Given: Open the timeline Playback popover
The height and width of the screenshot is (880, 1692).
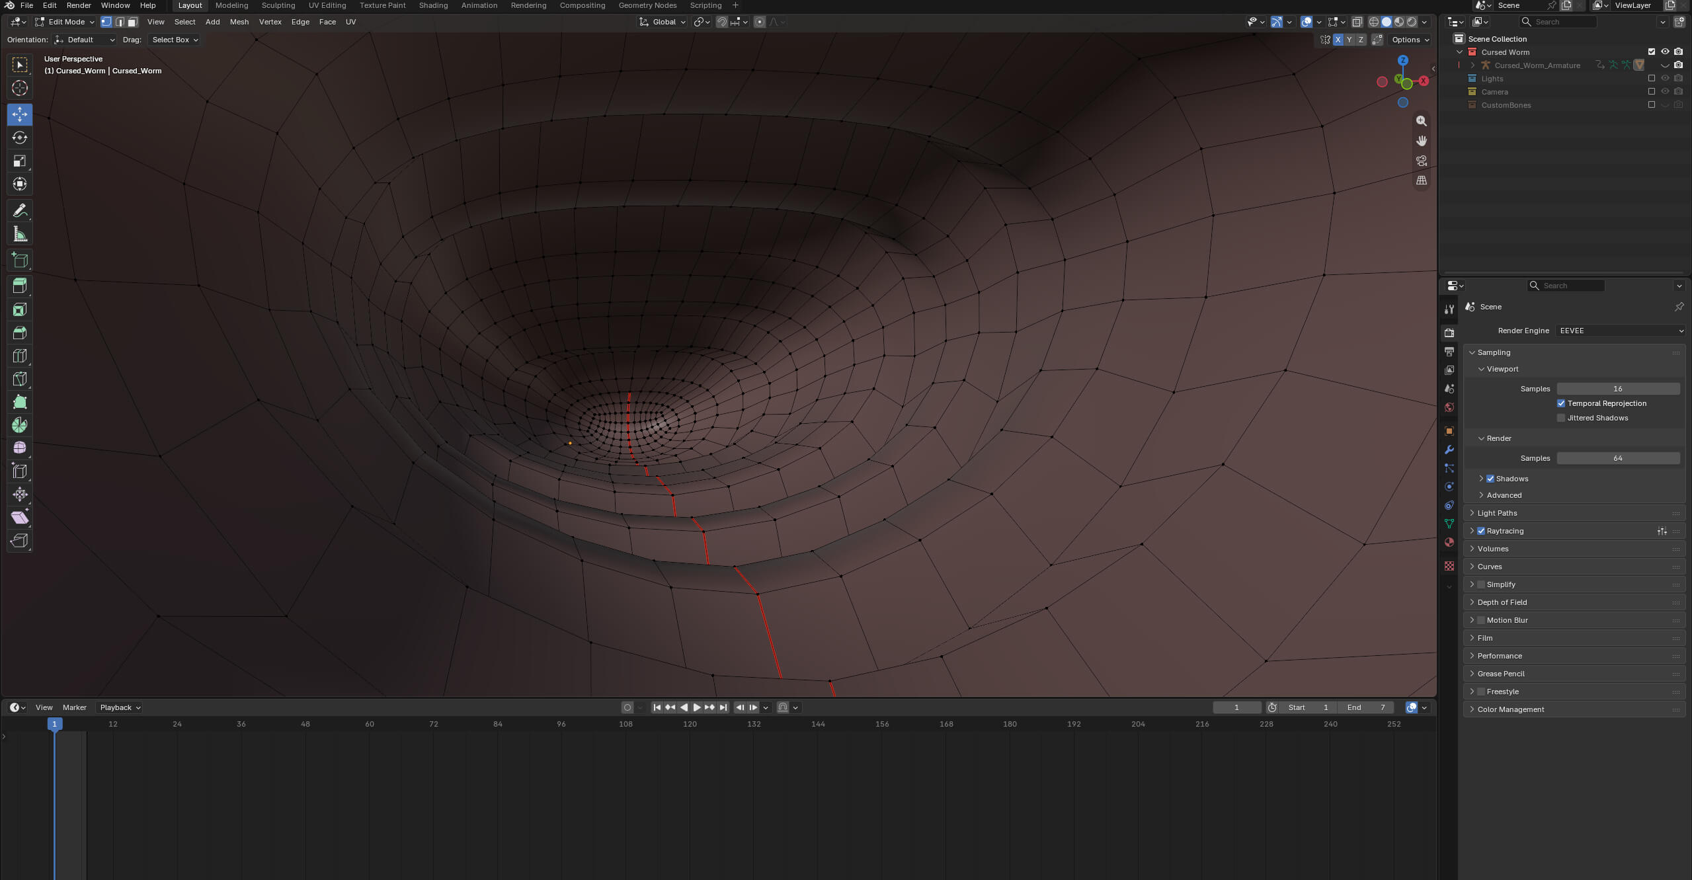Looking at the screenshot, I should click(x=120, y=707).
